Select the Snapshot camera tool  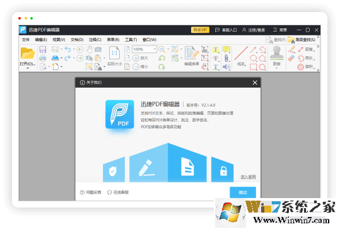98,49
